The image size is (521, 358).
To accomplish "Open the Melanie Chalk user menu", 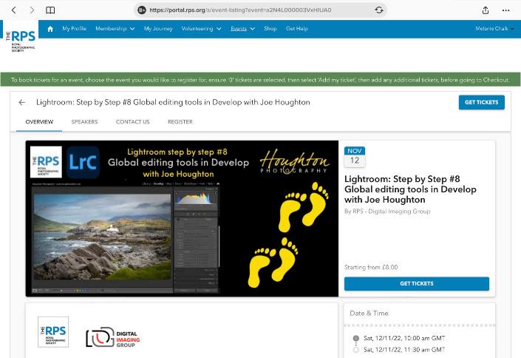I will [x=494, y=29].
